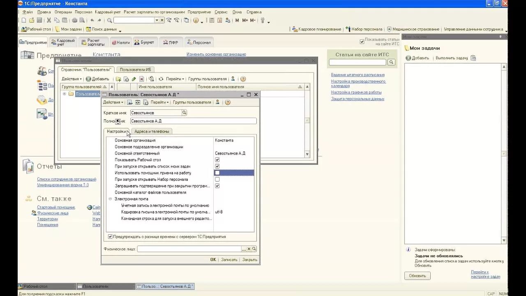Click the M+ memory button

point(245,20)
